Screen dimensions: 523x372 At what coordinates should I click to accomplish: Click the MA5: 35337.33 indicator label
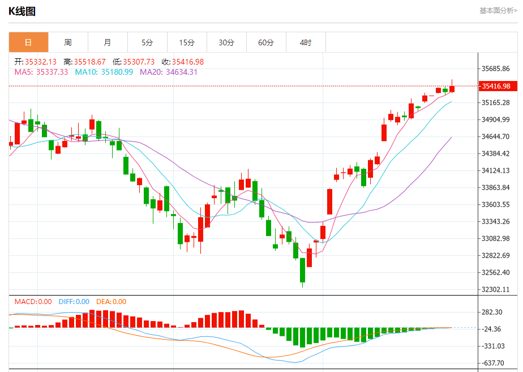[x=41, y=72]
